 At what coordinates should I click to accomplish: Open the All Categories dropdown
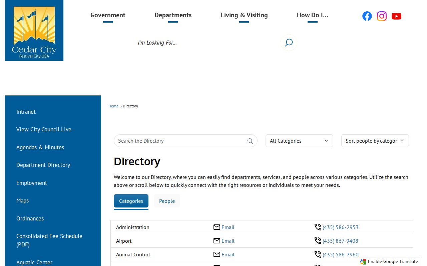299,141
